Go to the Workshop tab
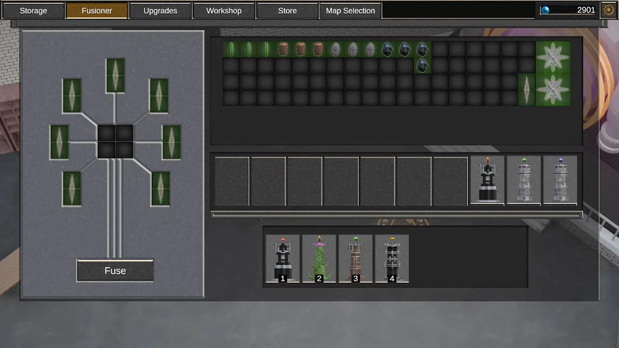The image size is (619, 348). click(223, 10)
